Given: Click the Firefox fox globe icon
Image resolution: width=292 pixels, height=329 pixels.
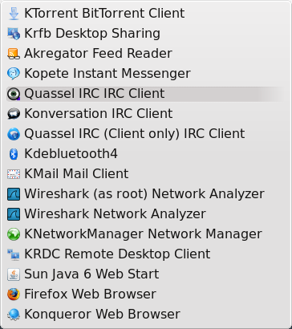Looking at the screenshot, I should pos(14,294).
